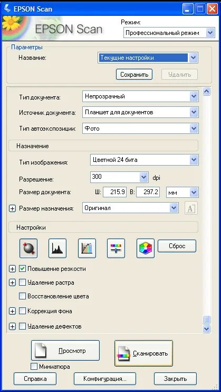Click the Сброс reset button
Image resolution: width=221 pixels, height=392 pixels.
point(177,246)
